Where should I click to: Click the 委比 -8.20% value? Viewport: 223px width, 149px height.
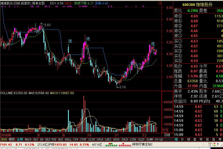pyautogui.click(x=192, y=11)
